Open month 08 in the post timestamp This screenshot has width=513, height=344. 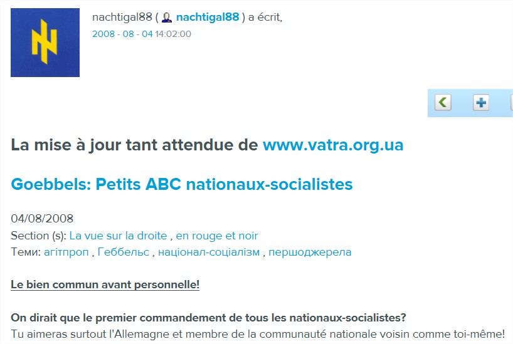[128, 34]
